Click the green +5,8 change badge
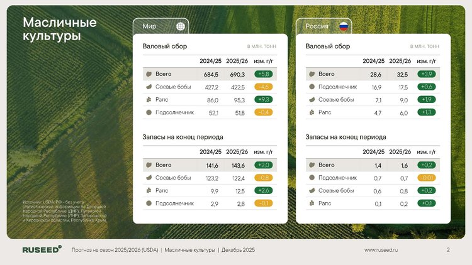Image resolution: width=472 pixels, height=265 pixels. (x=262, y=74)
